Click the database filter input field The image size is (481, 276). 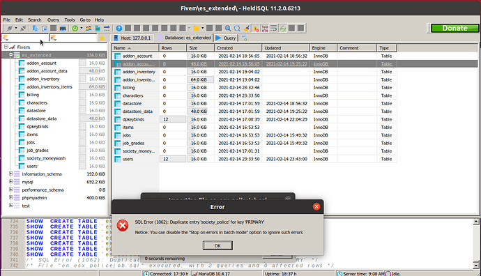[x=25, y=38]
